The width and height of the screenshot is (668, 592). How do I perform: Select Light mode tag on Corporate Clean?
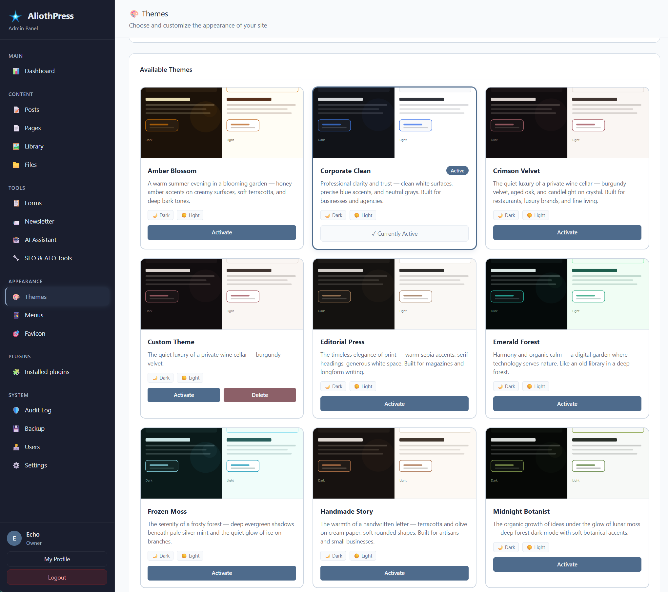(363, 215)
